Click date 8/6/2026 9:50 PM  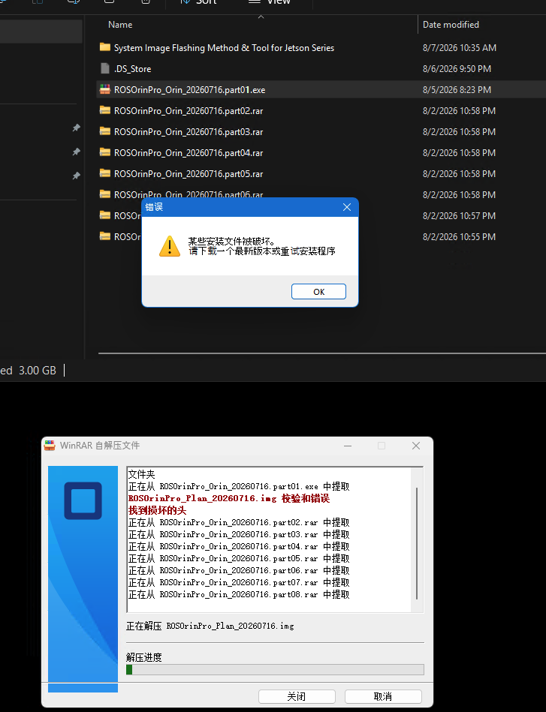(x=457, y=68)
